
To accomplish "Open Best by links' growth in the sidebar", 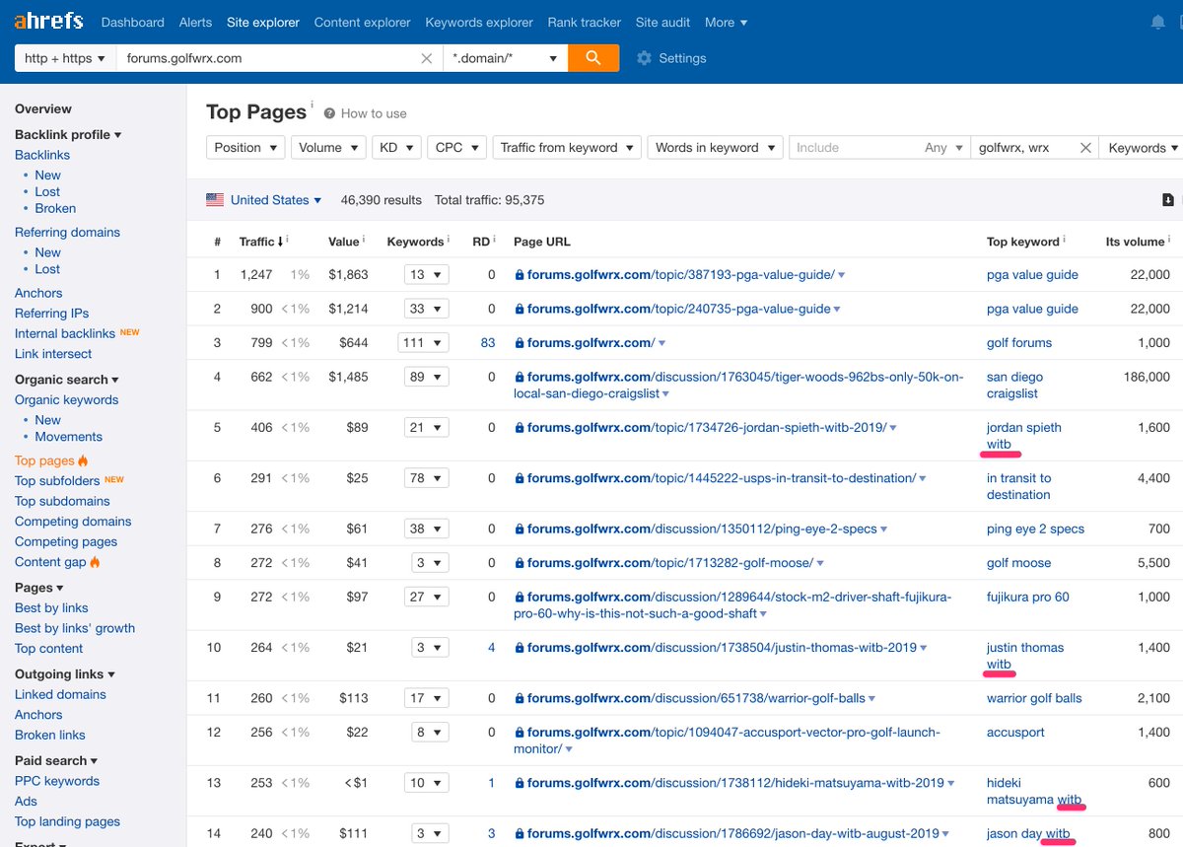I will coord(75,628).
